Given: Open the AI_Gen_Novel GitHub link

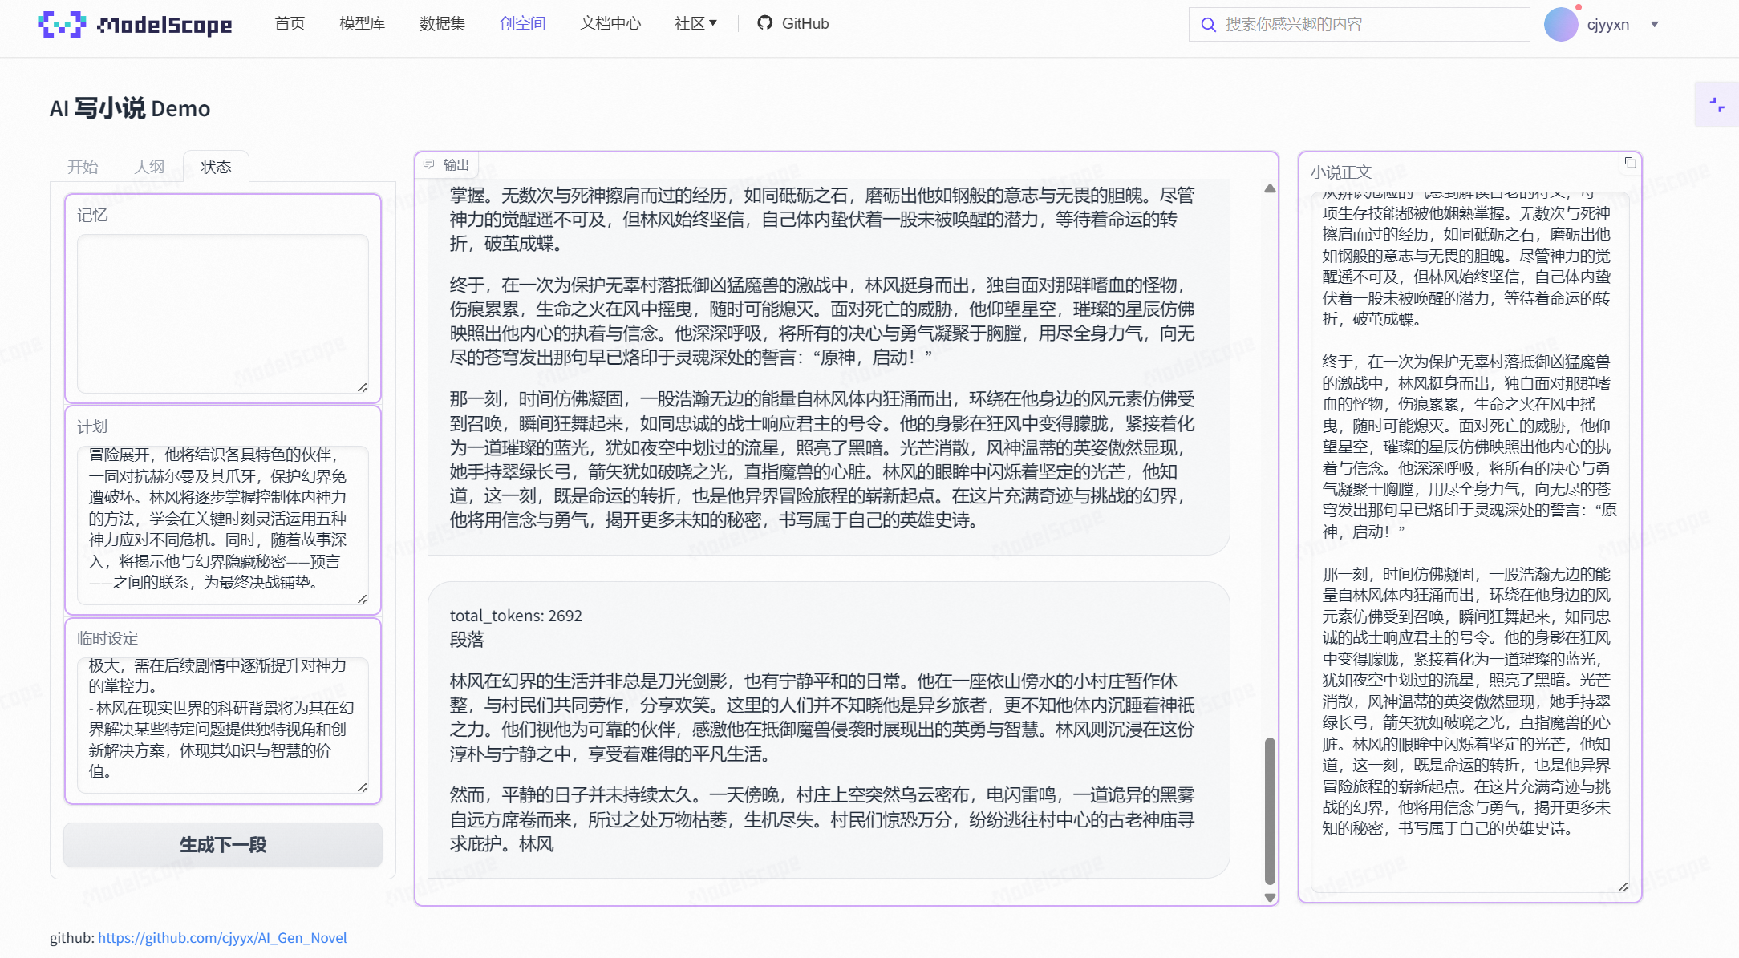Looking at the screenshot, I should click(x=222, y=937).
